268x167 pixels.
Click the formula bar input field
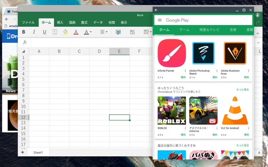(x=91, y=42)
